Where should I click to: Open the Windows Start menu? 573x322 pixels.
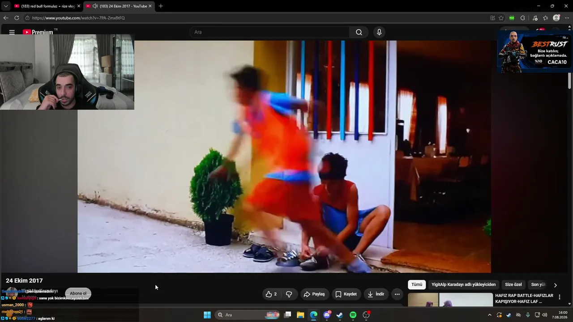pos(207,315)
